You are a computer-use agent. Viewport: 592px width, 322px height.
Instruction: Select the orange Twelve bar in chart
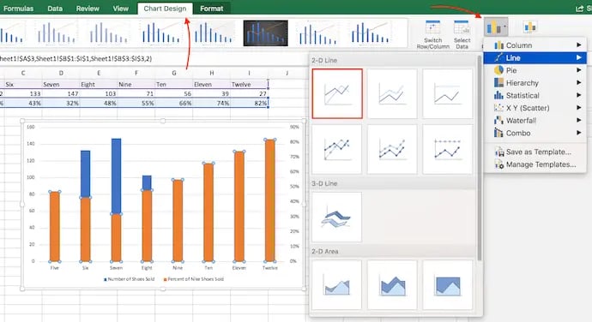(270, 200)
